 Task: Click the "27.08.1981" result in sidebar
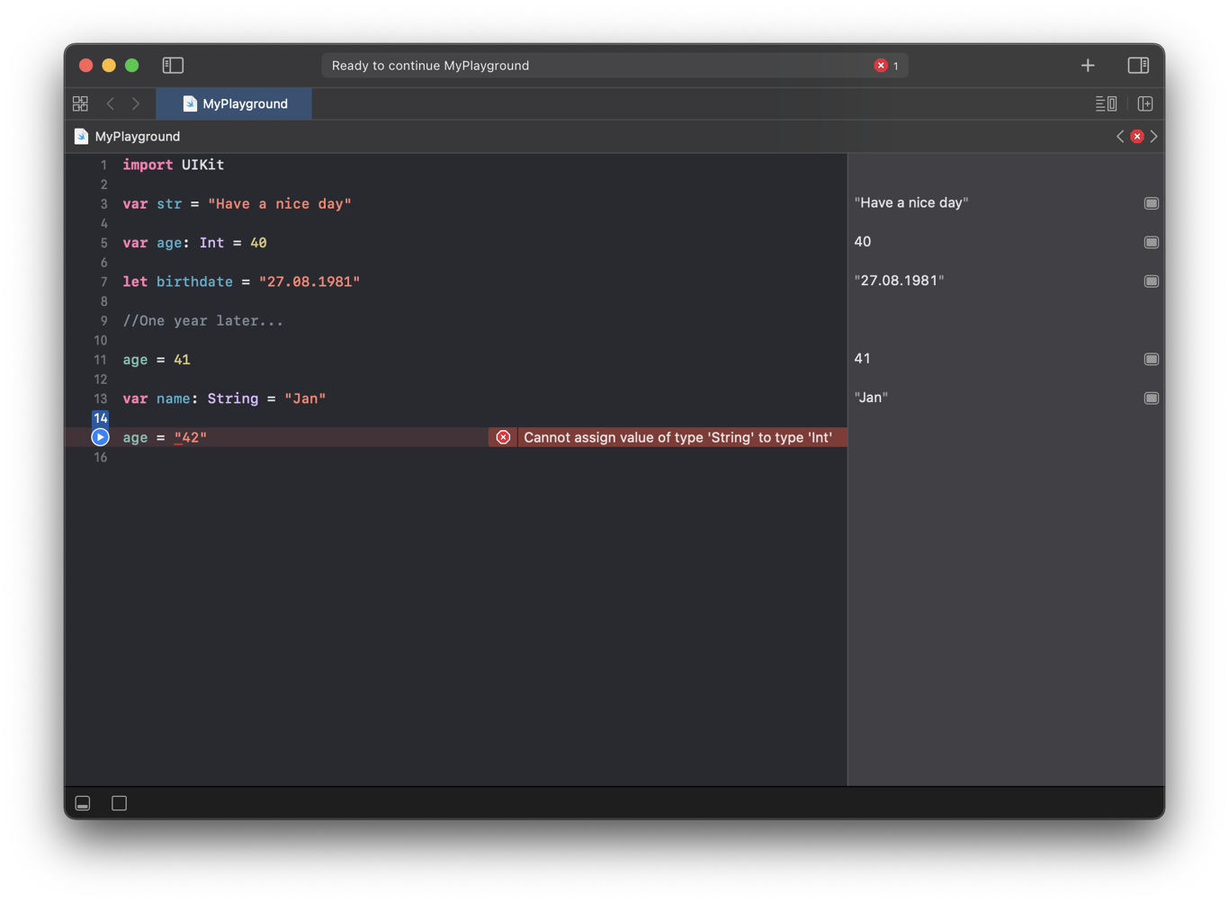point(899,280)
